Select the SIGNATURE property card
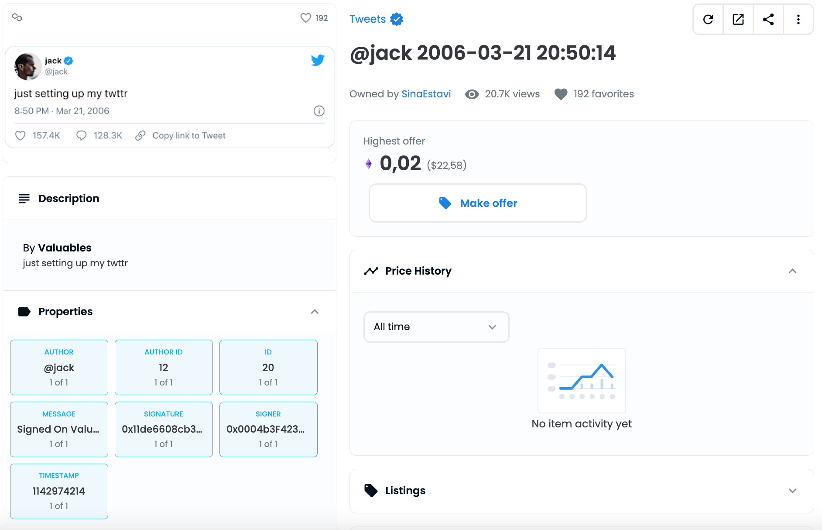 point(164,429)
